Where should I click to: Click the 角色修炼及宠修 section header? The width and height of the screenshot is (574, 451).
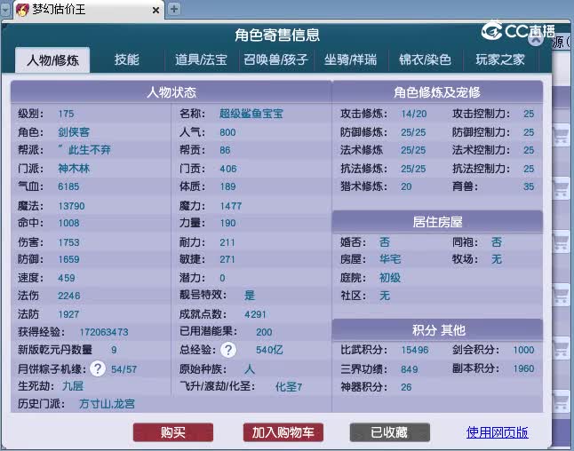[437, 92]
